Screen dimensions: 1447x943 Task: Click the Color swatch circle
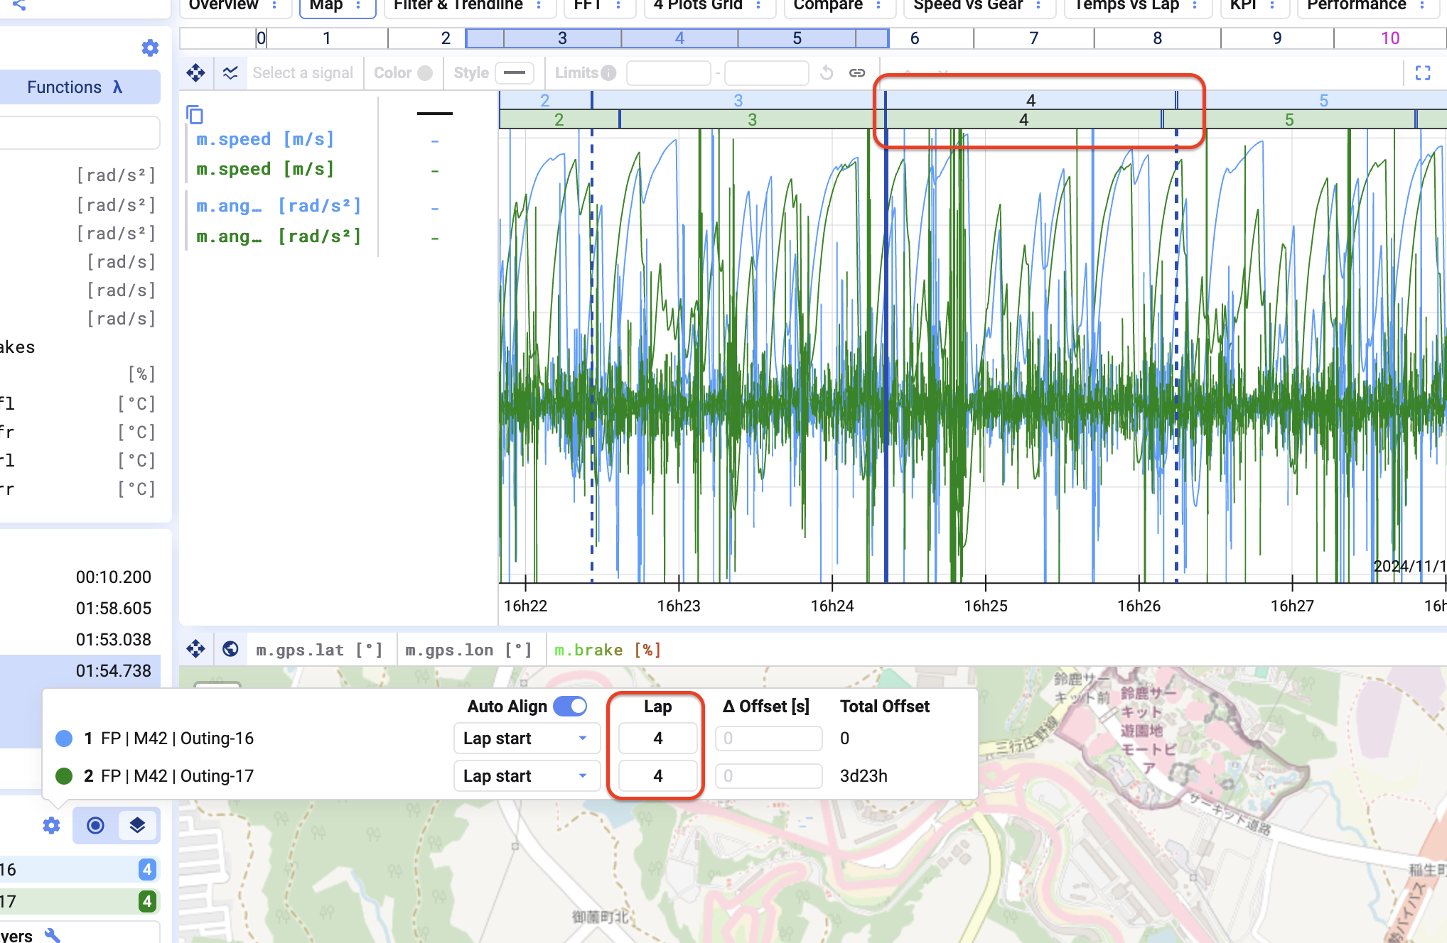click(425, 72)
